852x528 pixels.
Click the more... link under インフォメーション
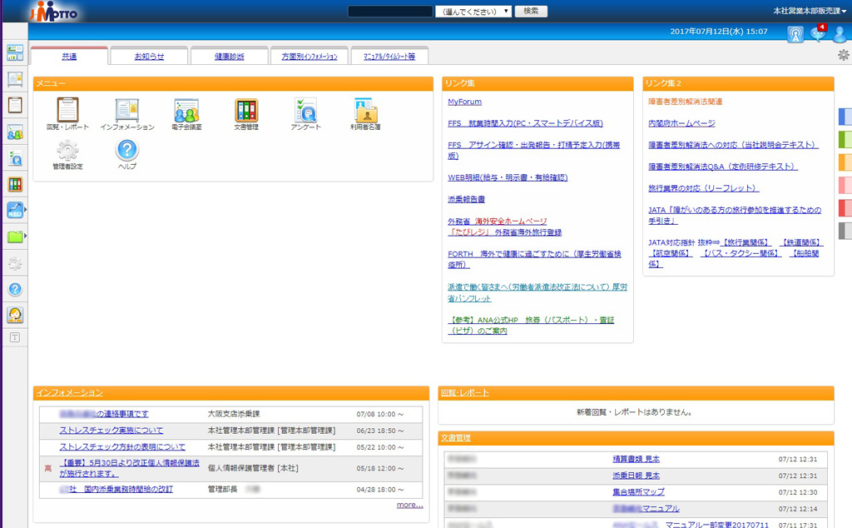[x=409, y=505]
